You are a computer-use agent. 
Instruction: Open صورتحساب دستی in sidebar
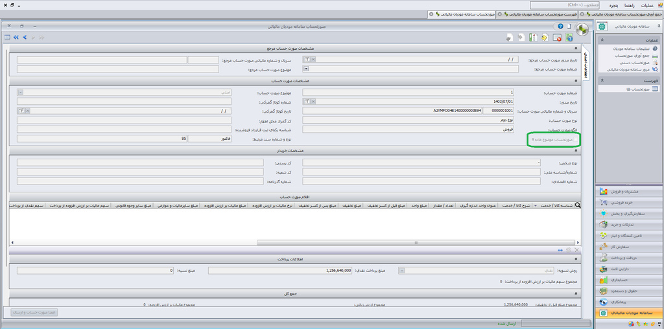pos(635,63)
